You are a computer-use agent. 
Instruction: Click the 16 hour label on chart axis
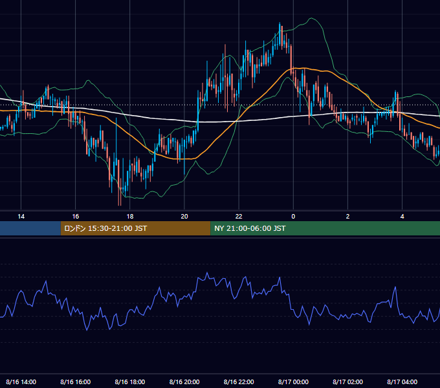coord(76,217)
